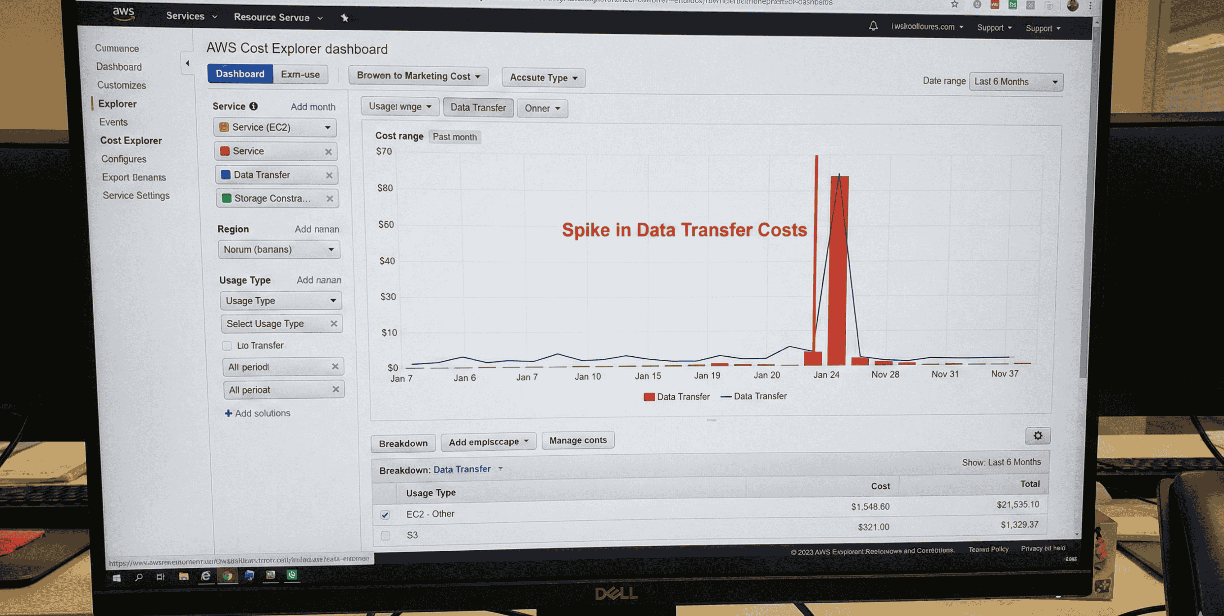Click the notification bell icon
Viewport: 1224px width, 616px height.
[x=873, y=26]
